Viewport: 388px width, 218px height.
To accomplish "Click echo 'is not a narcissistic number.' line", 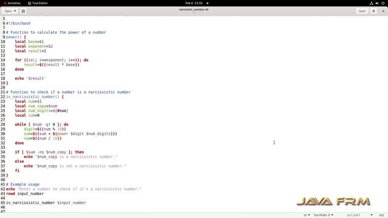I will 75,166.
